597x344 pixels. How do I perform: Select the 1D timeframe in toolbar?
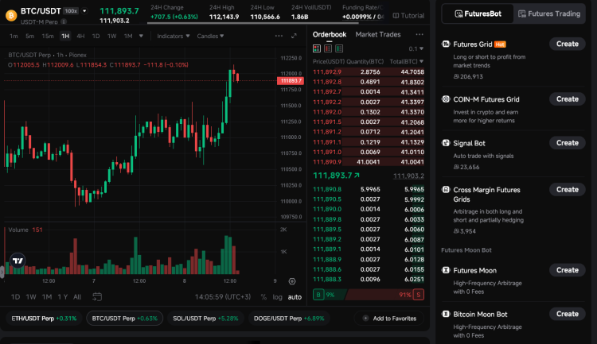pyautogui.click(x=96, y=36)
